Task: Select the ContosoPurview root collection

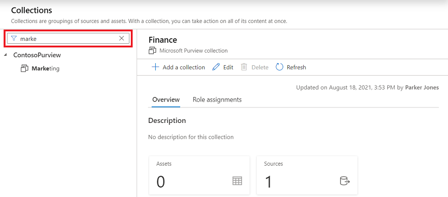Action: (37, 55)
